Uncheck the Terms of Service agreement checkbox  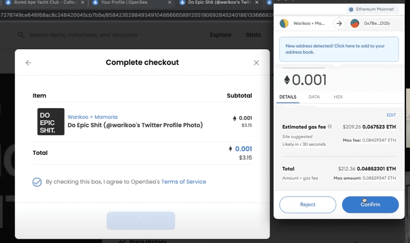tap(37, 182)
